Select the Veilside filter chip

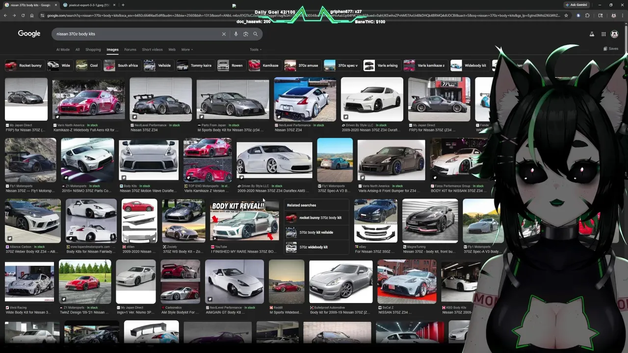(x=158, y=65)
